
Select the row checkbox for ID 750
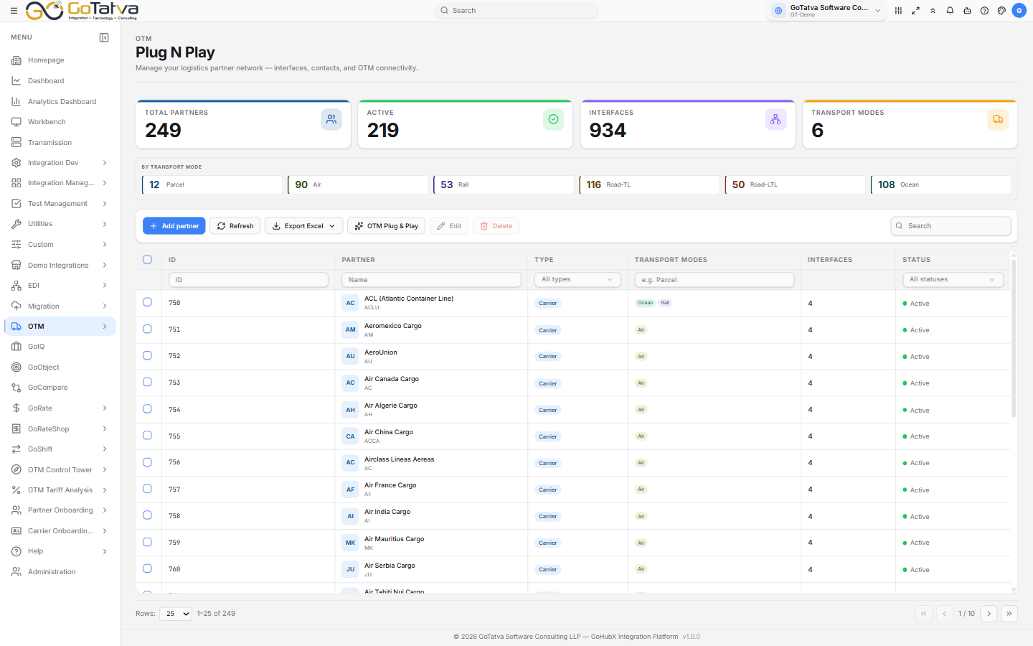click(147, 302)
